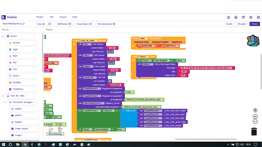This screenshot has height=147, width=262.
Task: Select Space2 in the component tree
Action: (24, 122)
